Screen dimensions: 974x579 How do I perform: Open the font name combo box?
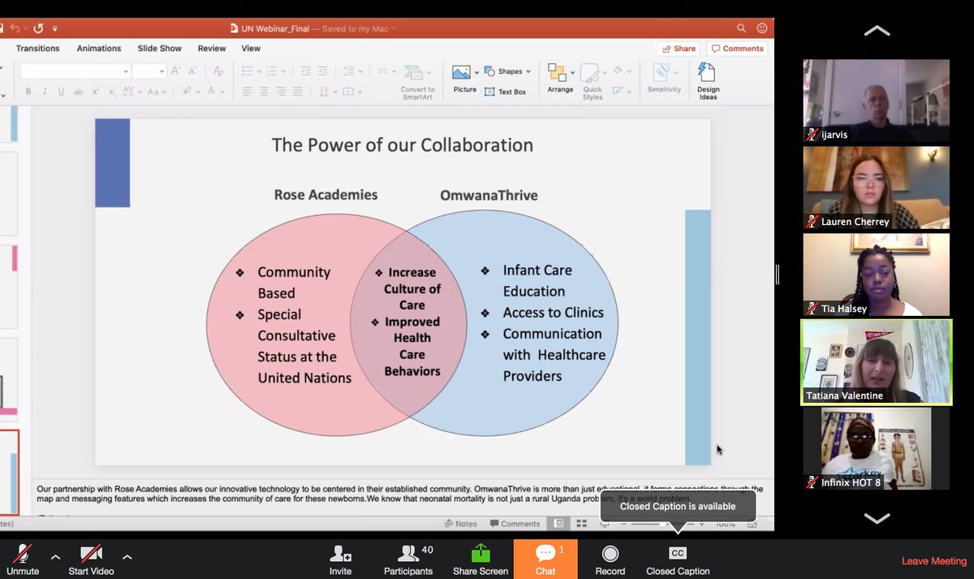pyautogui.click(x=75, y=71)
